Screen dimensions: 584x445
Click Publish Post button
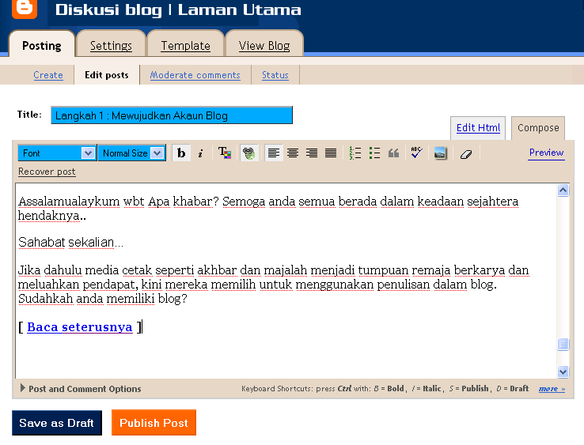tap(154, 423)
